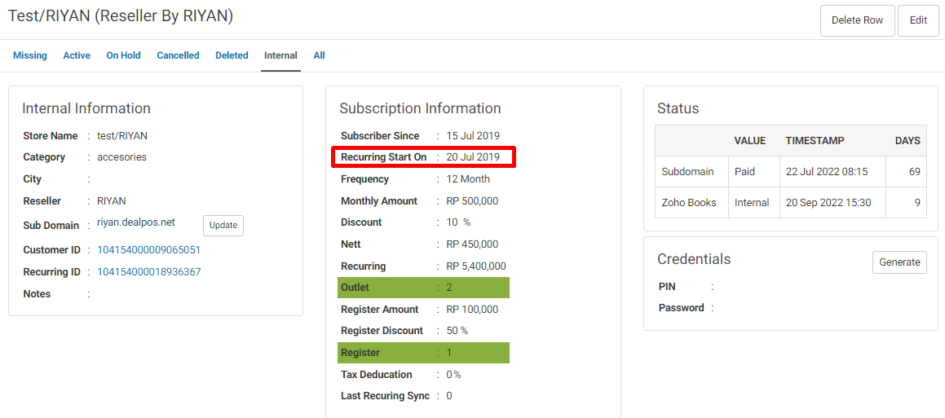Click the Delete Row button
The width and height of the screenshot is (945, 418).
click(x=857, y=20)
